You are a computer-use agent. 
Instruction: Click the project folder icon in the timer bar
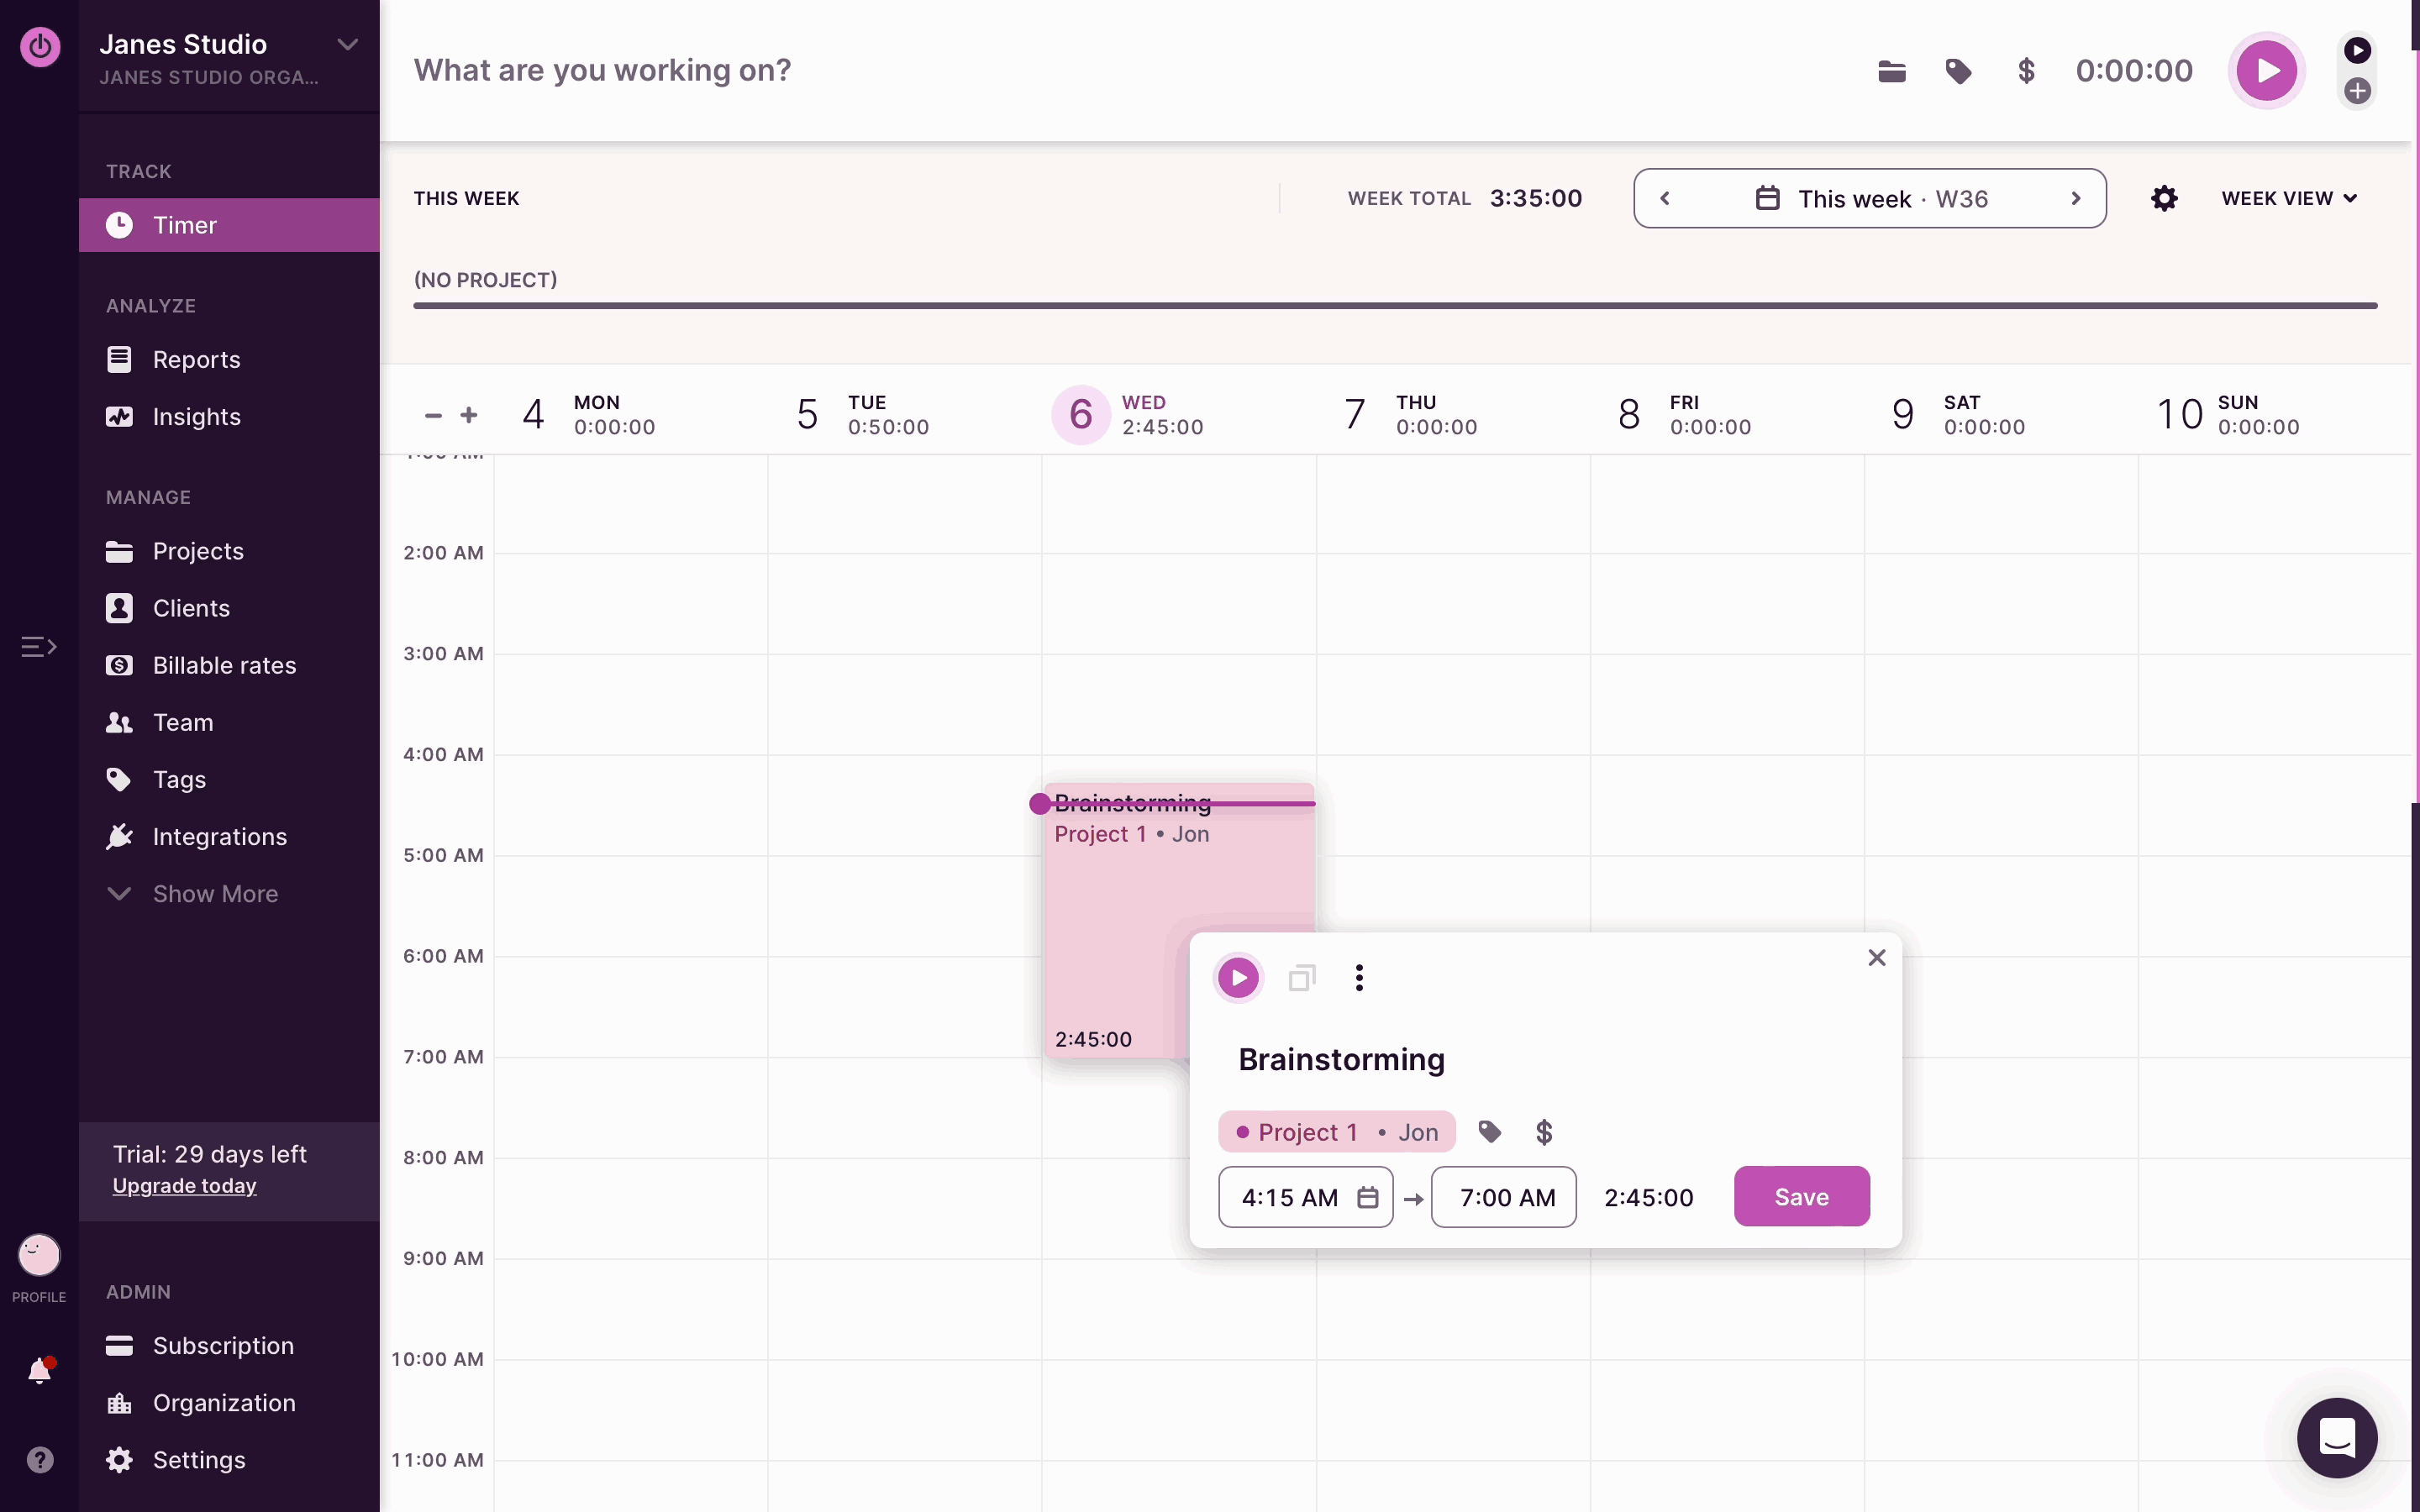(x=1891, y=71)
